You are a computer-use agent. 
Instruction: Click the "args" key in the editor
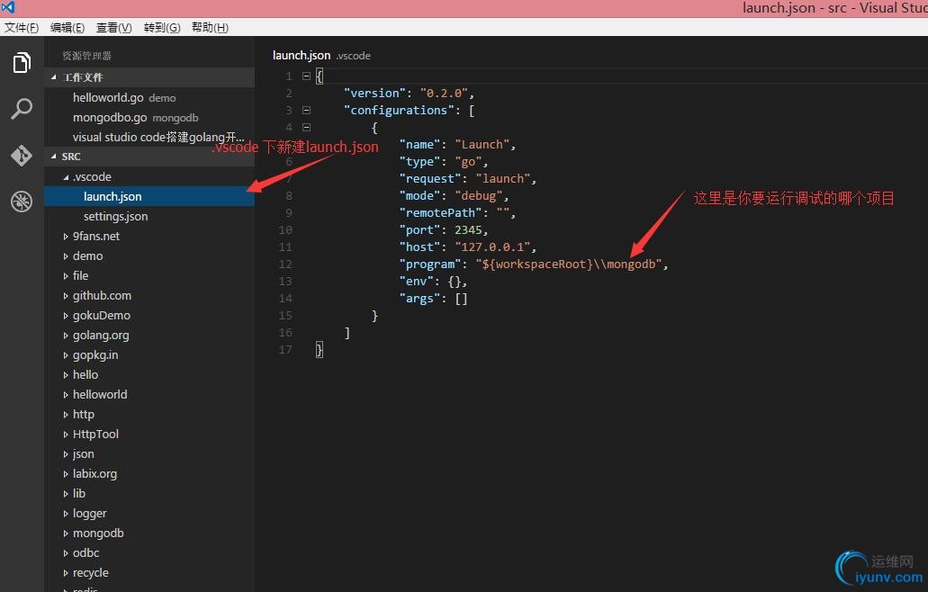pos(420,300)
